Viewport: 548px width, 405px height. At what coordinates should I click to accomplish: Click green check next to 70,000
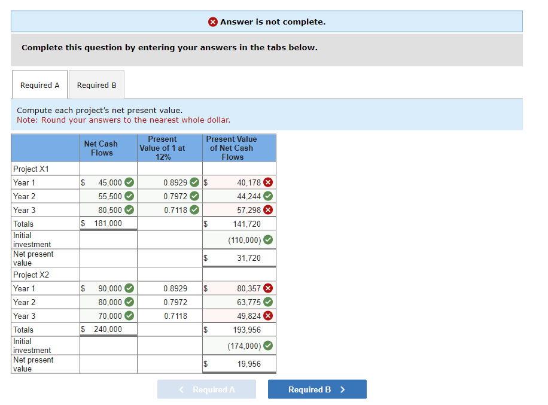pyautogui.click(x=129, y=316)
